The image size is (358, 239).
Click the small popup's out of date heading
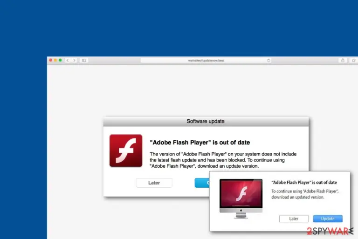pyautogui.click(x=304, y=182)
